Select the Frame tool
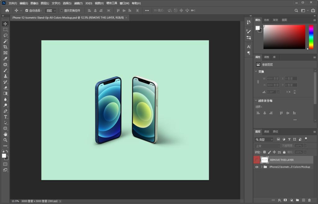The image size is (318, 204). 5,53
